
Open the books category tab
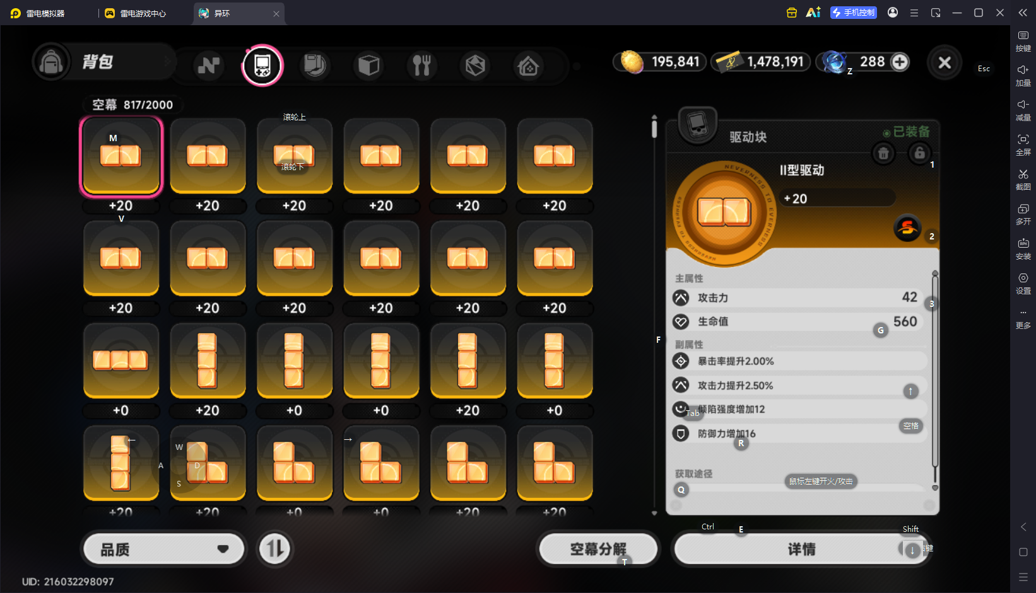(x=315, y=65)
